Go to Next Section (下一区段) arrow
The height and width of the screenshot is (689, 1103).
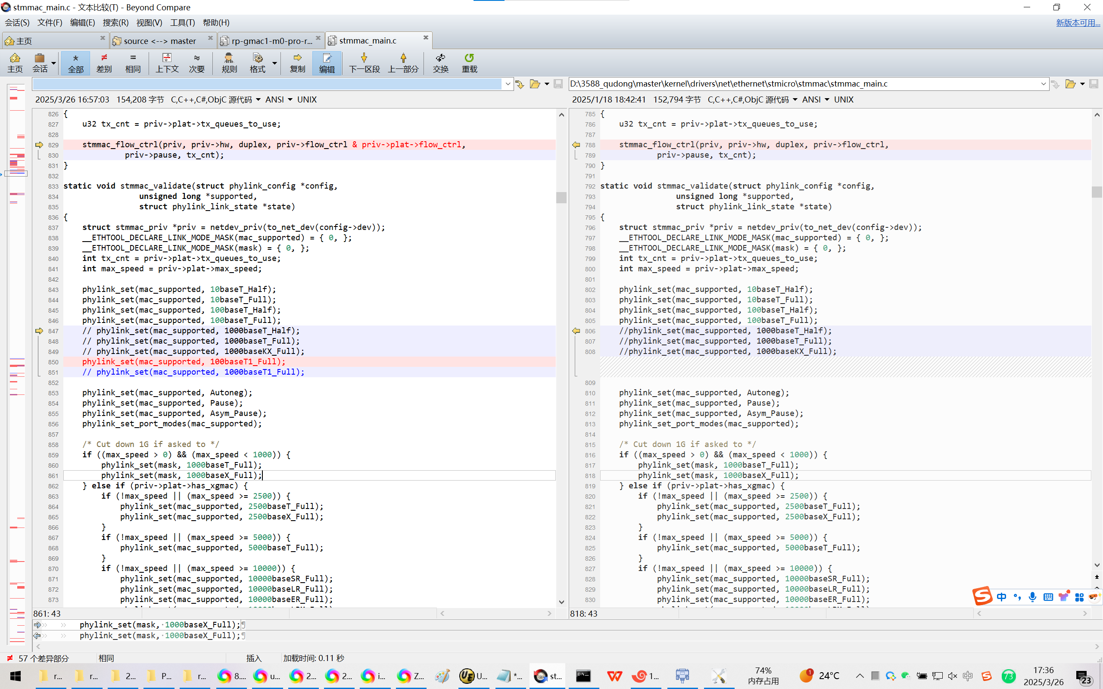(x=364, y=62)
